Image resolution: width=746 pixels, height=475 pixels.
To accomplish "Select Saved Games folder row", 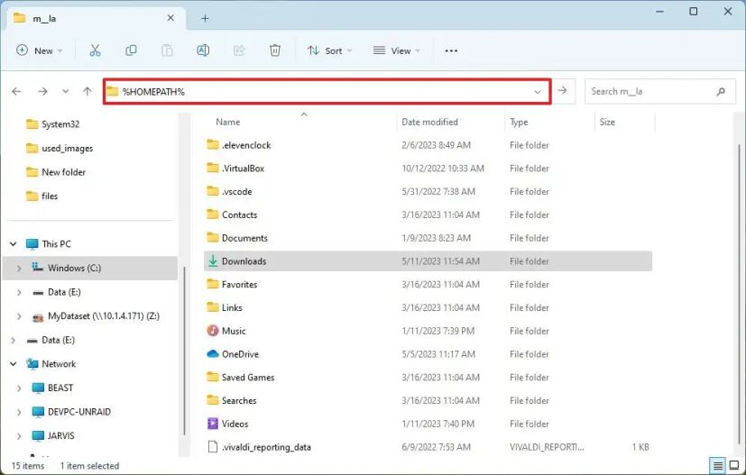I will [428, 377].
